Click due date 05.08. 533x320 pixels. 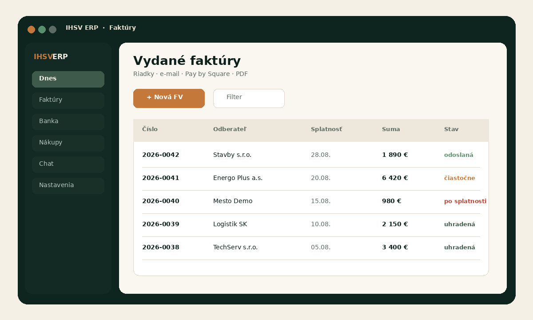(x=321, y=248)
